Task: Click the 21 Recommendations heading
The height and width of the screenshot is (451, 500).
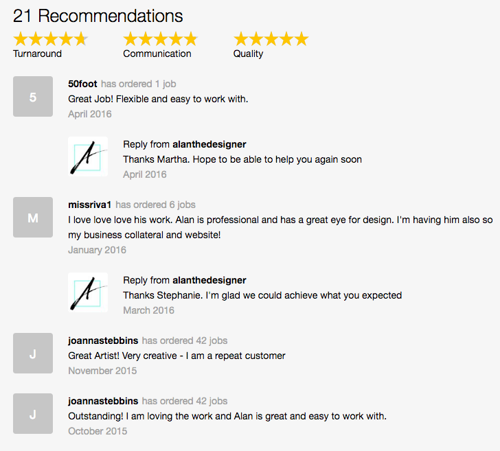Action: [98, 16]
